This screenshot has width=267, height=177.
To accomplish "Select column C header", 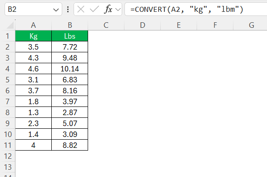I will click(x=106, y=25).
